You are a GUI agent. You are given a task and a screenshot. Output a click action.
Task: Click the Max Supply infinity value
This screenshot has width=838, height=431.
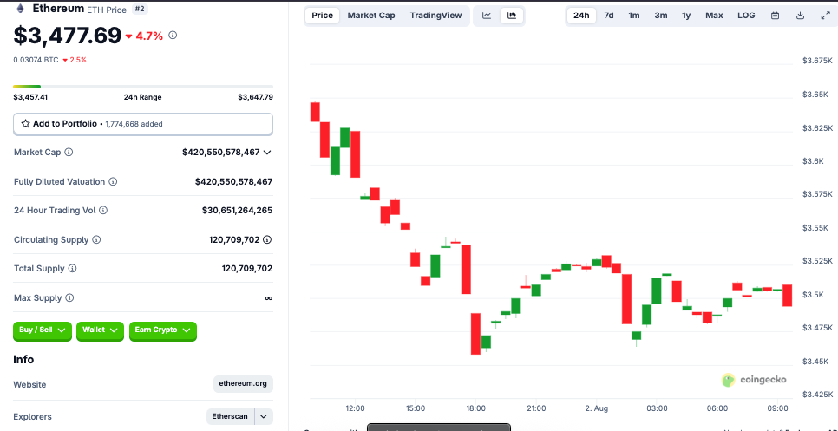(268, 298)
